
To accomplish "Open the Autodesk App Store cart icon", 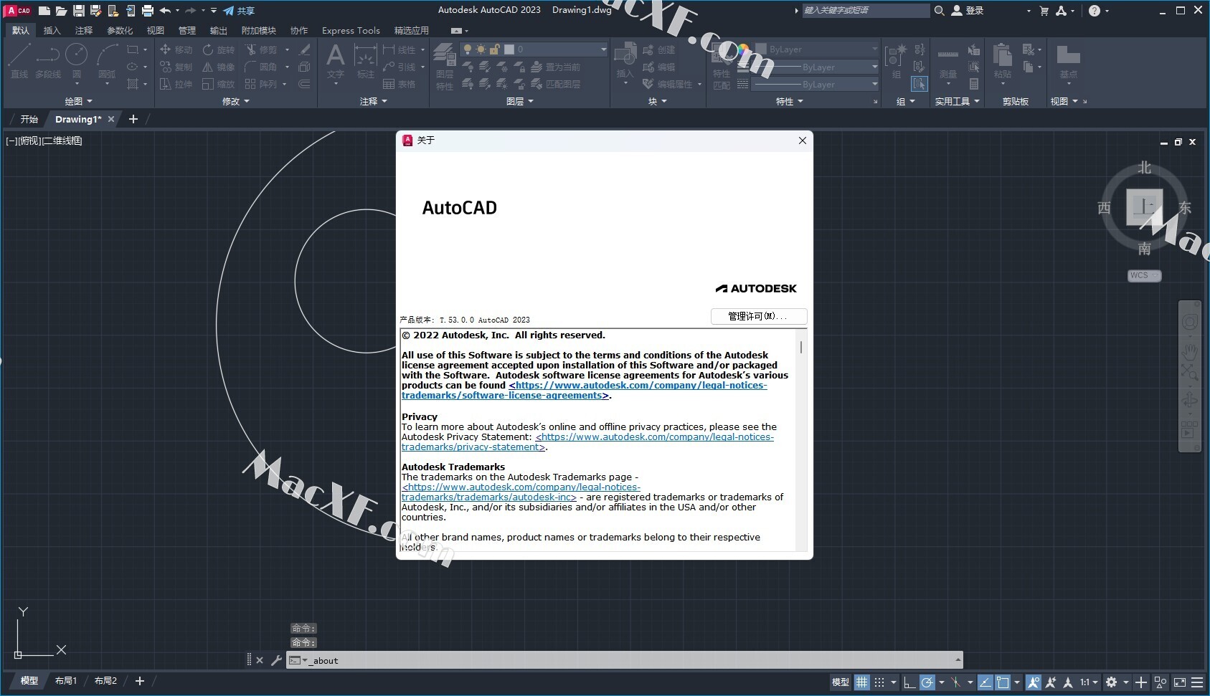I will (x=1044, y=11).
